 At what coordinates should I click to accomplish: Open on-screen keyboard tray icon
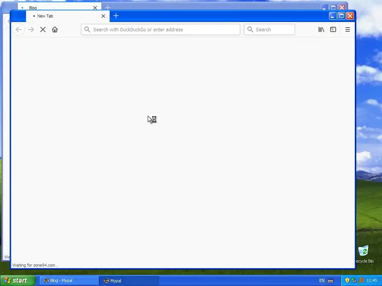click(x=331, y=281)
